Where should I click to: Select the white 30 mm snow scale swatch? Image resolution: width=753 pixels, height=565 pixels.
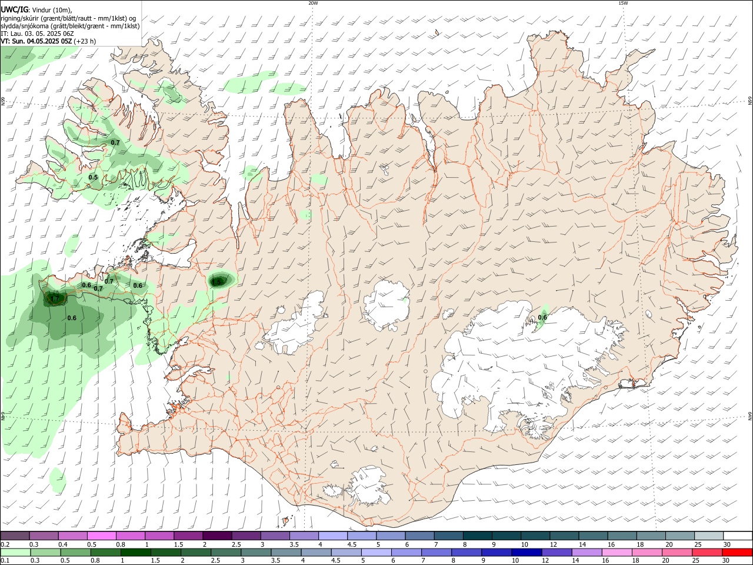pyautogui.click(x=737, y=536)
